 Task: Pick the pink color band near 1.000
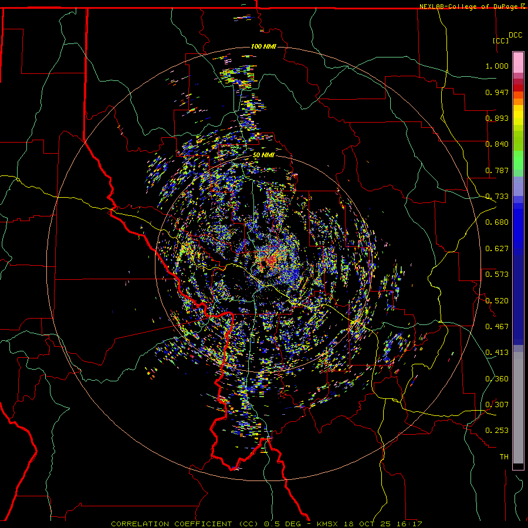pyautogui.click(x=518, y=63)
